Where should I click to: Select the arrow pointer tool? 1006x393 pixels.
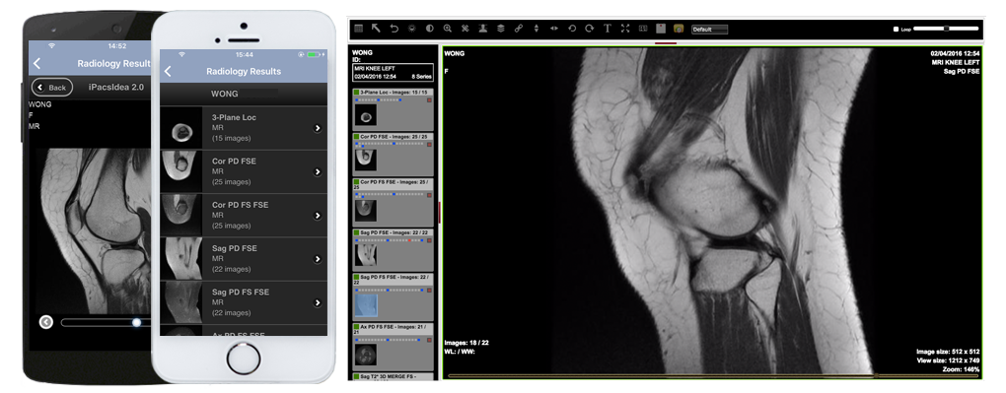pyautogui.click(x=376, y=29)
